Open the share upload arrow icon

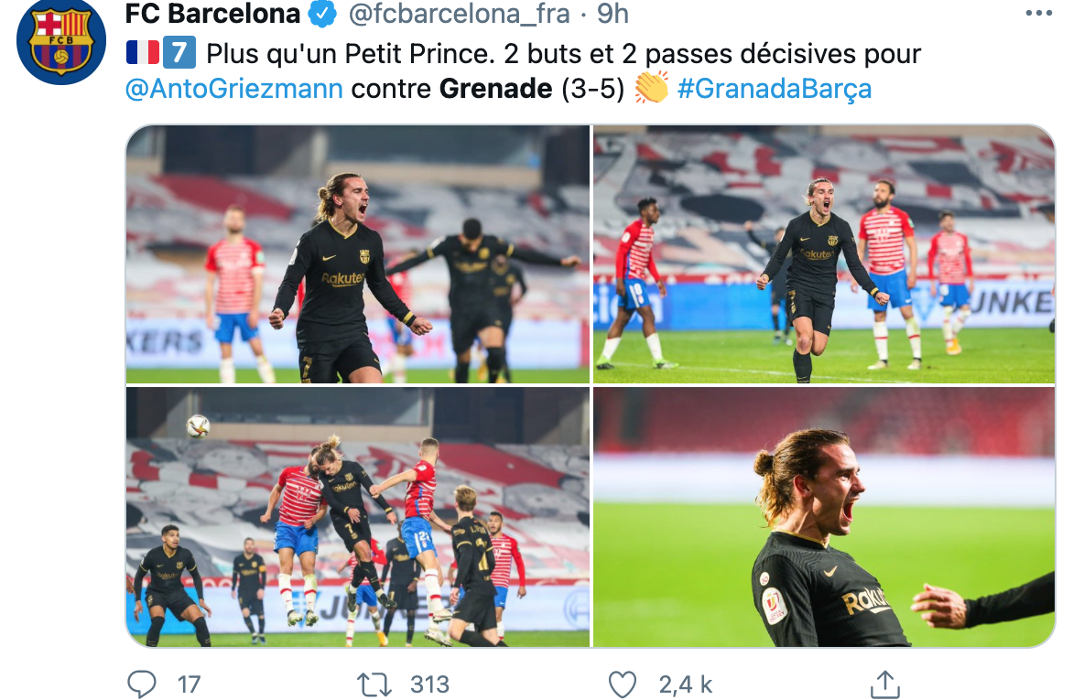point(884,684)
